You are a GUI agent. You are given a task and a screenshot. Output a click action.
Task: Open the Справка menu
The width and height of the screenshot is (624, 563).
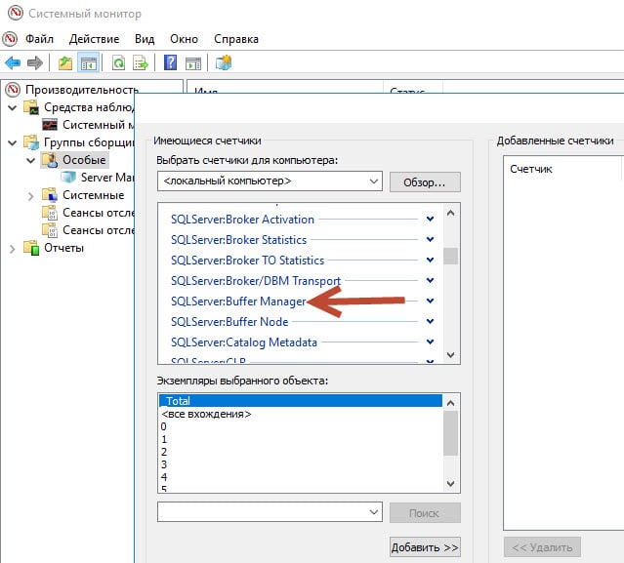coord(236,39)
